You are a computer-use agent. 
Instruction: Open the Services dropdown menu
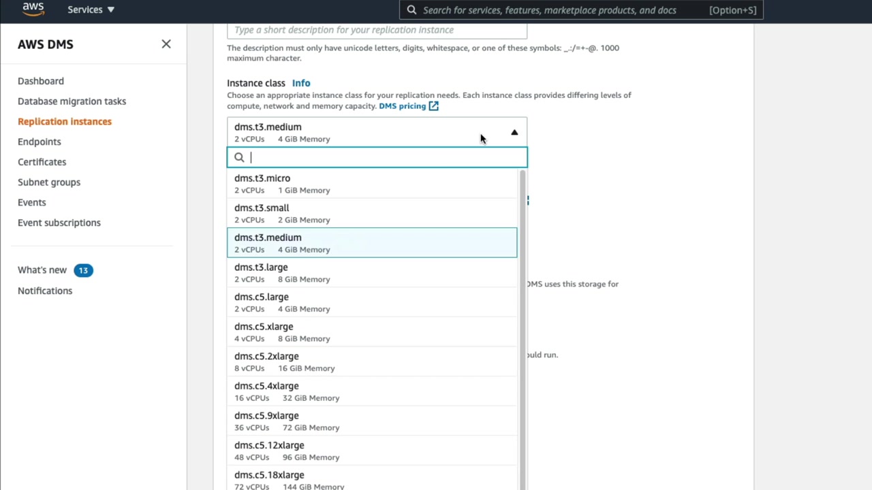coord(91,10)
